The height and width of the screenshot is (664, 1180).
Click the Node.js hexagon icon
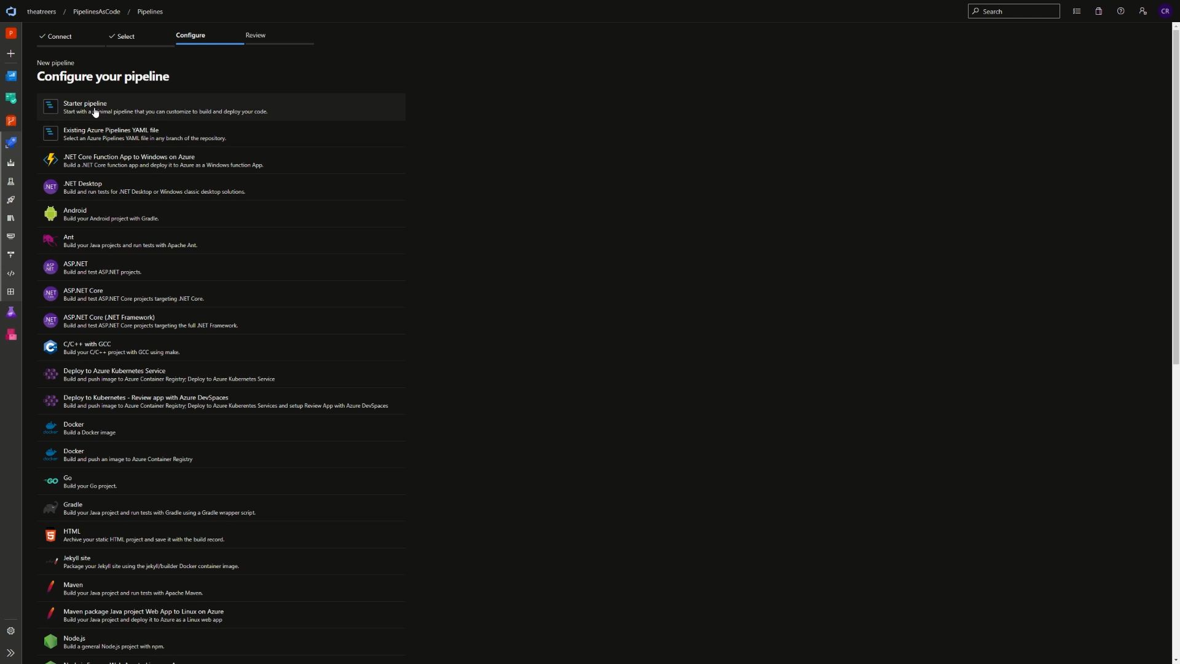tap(50, 641)
